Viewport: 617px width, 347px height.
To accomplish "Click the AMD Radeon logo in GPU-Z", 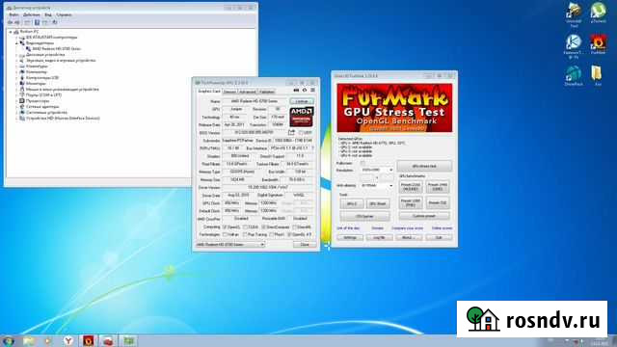I will [x=302, y=118].
